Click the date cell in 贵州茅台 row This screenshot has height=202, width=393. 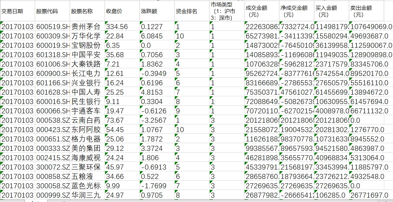[x=17, y=26]
